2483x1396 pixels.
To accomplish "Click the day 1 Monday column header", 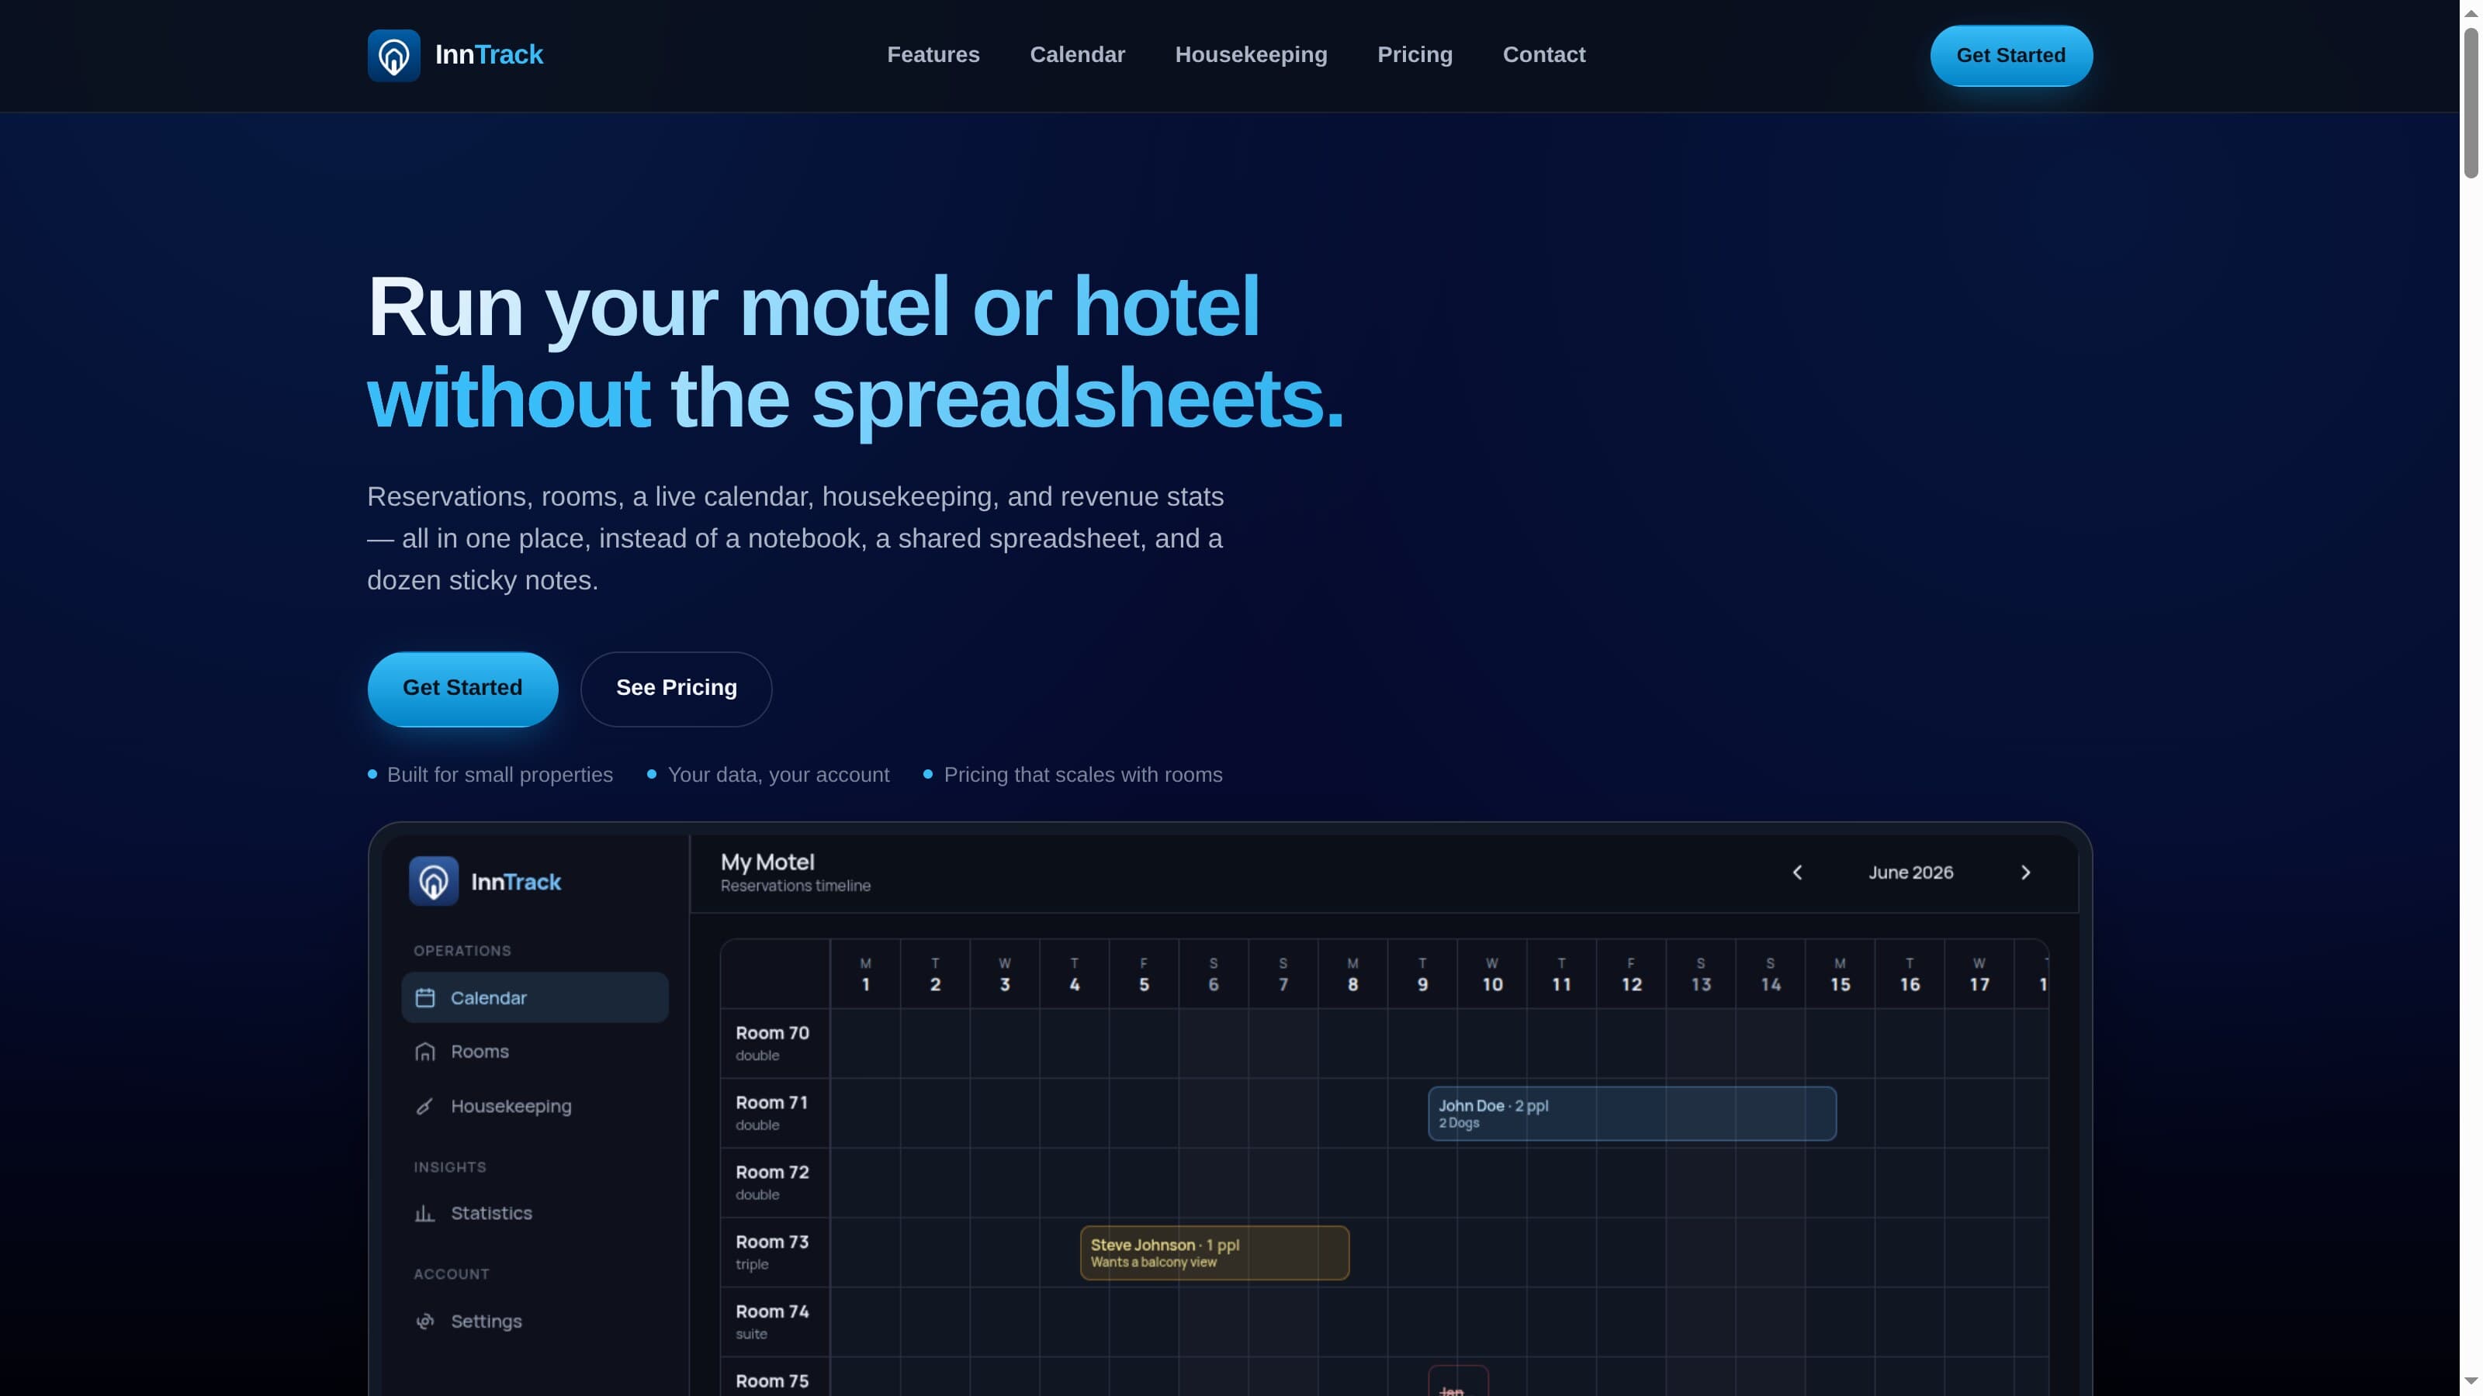I will click(866, 974).
